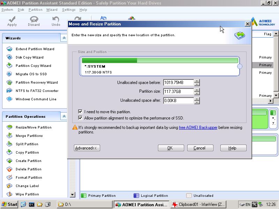
Task: Open free AOMEI Backupper link
Action: 198,127
